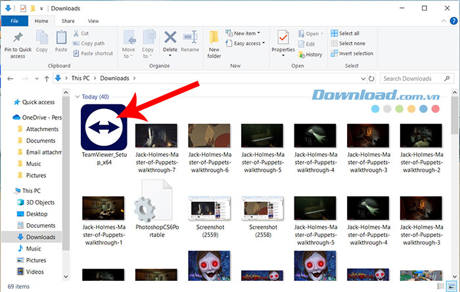This screenshot has height=292, width=460.
Task: Expand the New item dropdown
Action: [x=242, y=33]
